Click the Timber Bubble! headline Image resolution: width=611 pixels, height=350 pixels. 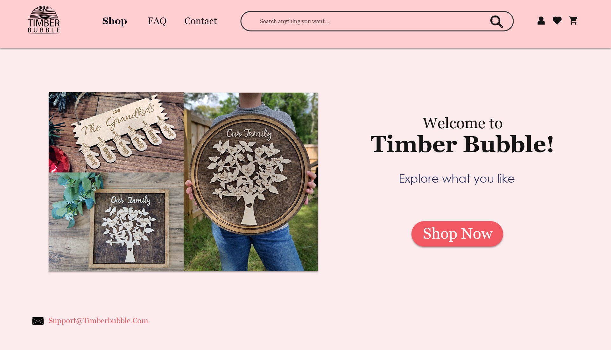(x=462, y=144)
